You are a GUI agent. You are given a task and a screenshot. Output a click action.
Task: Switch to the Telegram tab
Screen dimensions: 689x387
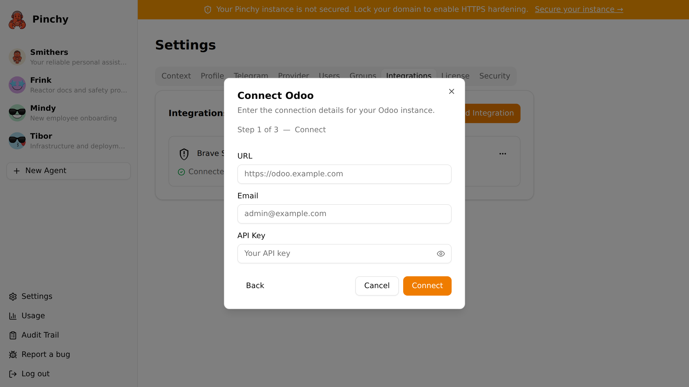click(x=251, y=75)
